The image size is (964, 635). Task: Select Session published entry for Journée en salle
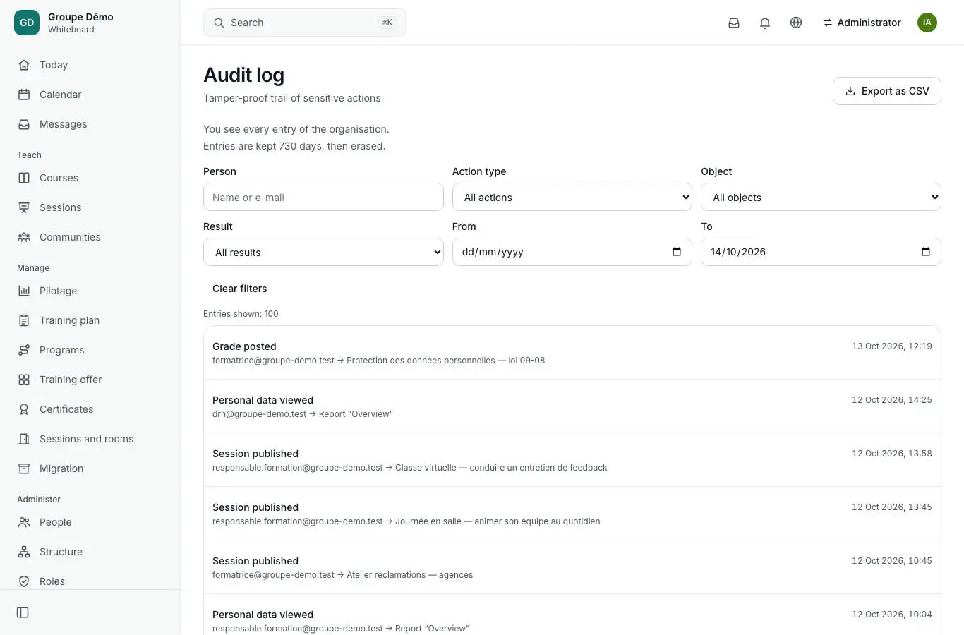point(572,514)
